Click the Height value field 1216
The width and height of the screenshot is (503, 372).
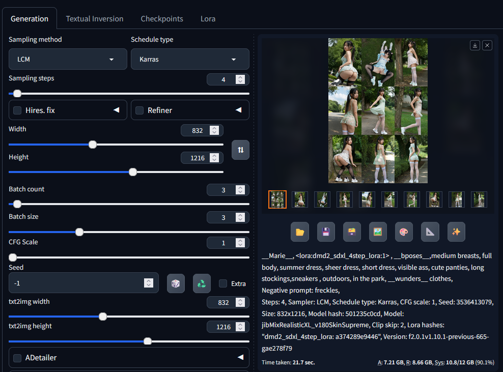point(202,158)
